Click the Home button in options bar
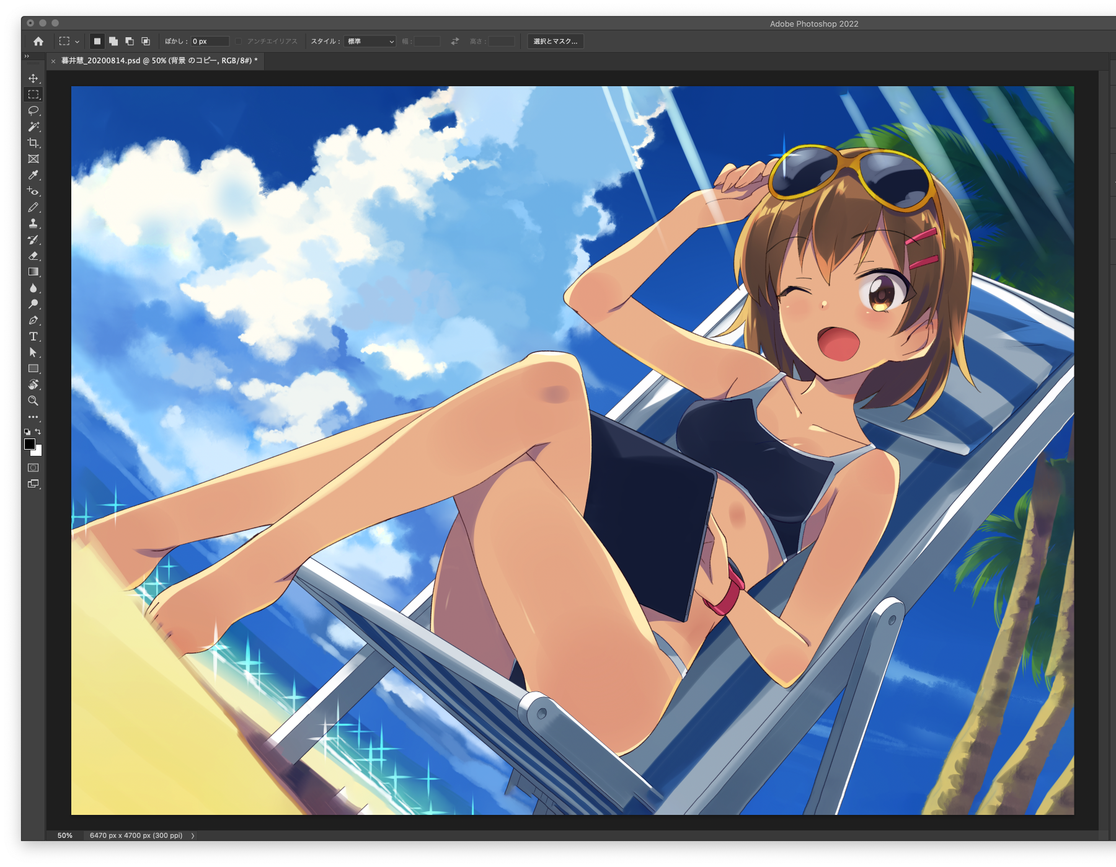Viewport: 1116px width, 867px height. 38,42
